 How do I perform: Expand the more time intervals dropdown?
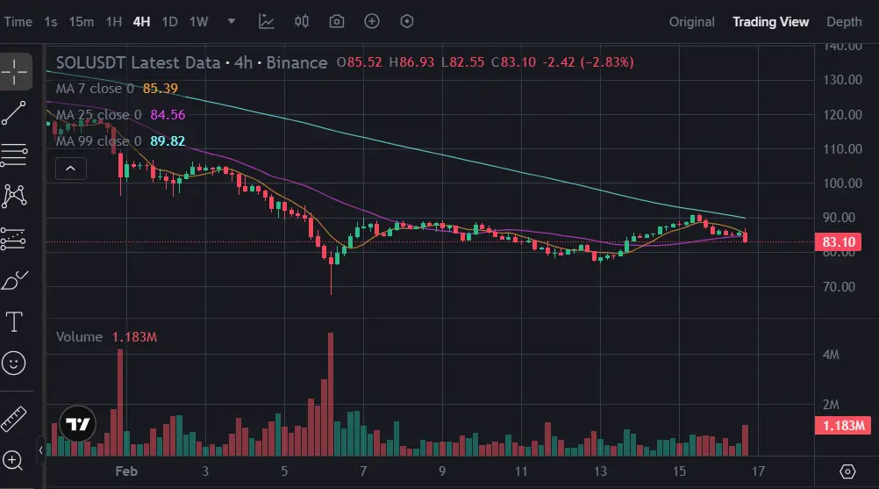click(231, 21)
